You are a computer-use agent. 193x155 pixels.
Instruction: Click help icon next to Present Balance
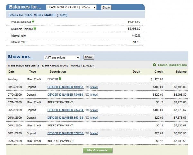(x=33, y=21)
